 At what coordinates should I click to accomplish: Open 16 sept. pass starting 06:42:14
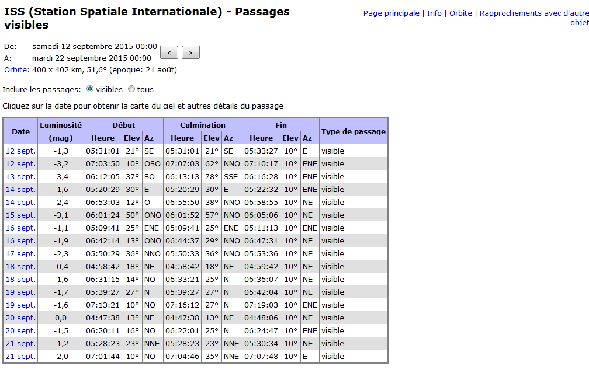pos(20,241)
